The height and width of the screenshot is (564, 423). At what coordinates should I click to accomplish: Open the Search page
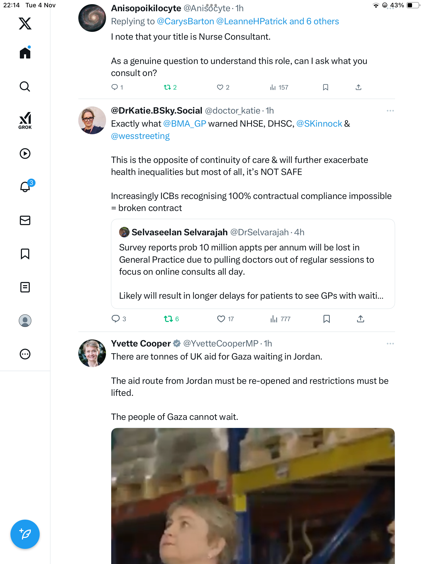coord(25,86)
